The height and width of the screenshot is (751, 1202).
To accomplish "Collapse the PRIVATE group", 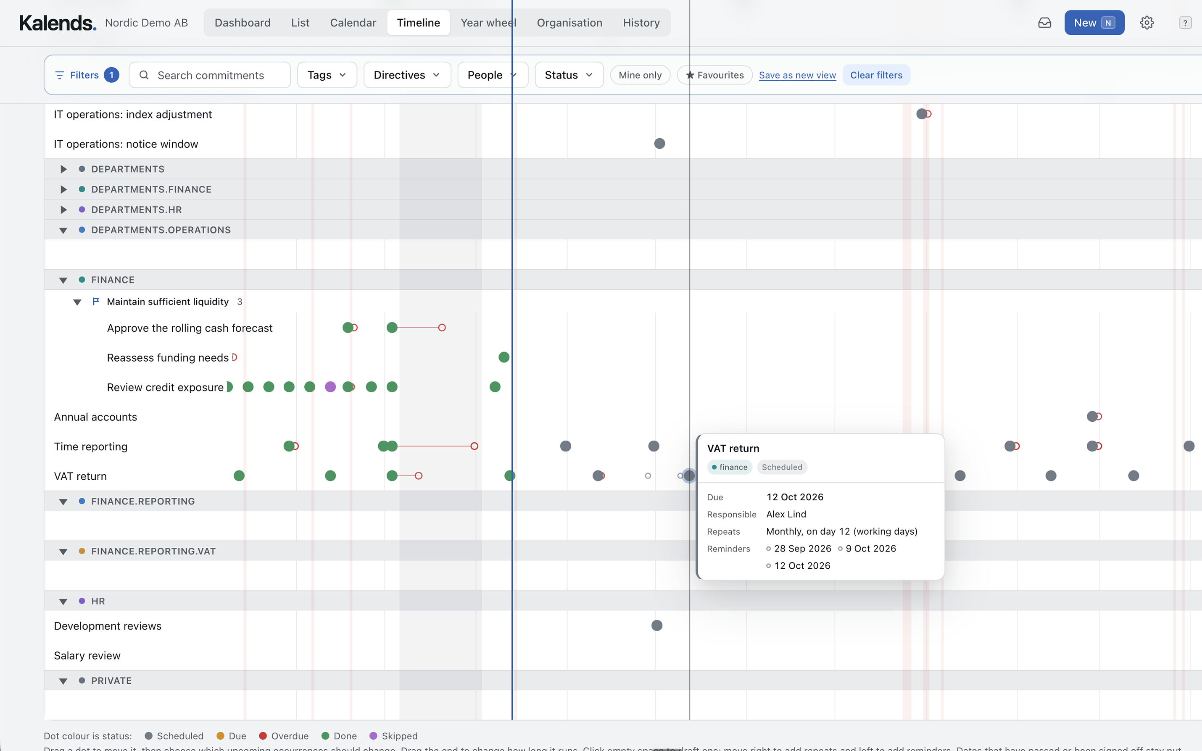I will tap(63, 681).
